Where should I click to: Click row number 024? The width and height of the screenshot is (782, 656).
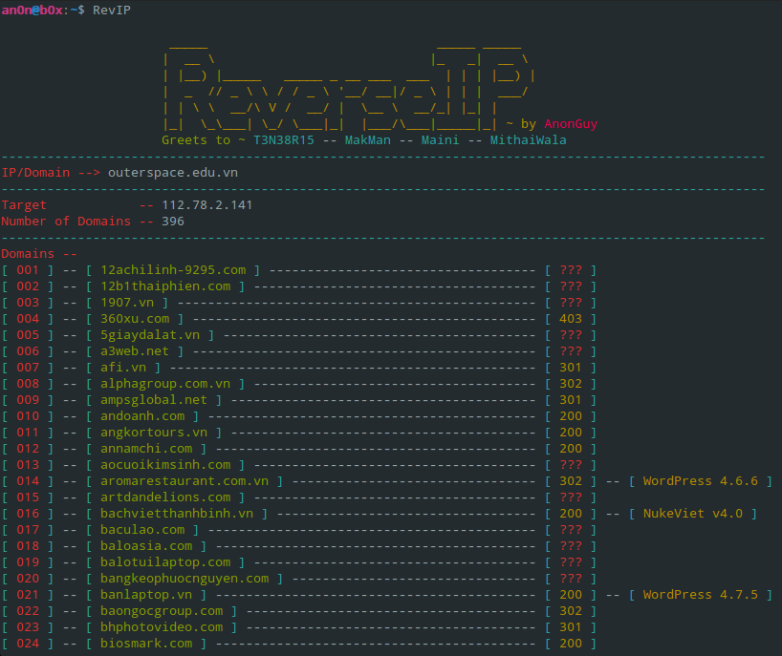pos(28,644)
